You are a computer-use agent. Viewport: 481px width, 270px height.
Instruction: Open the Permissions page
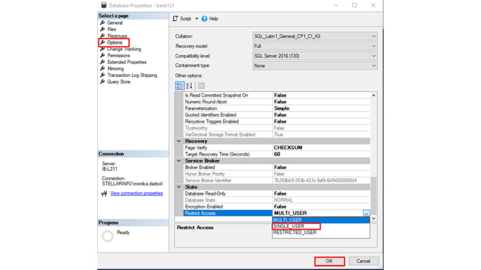pos(118,55)
